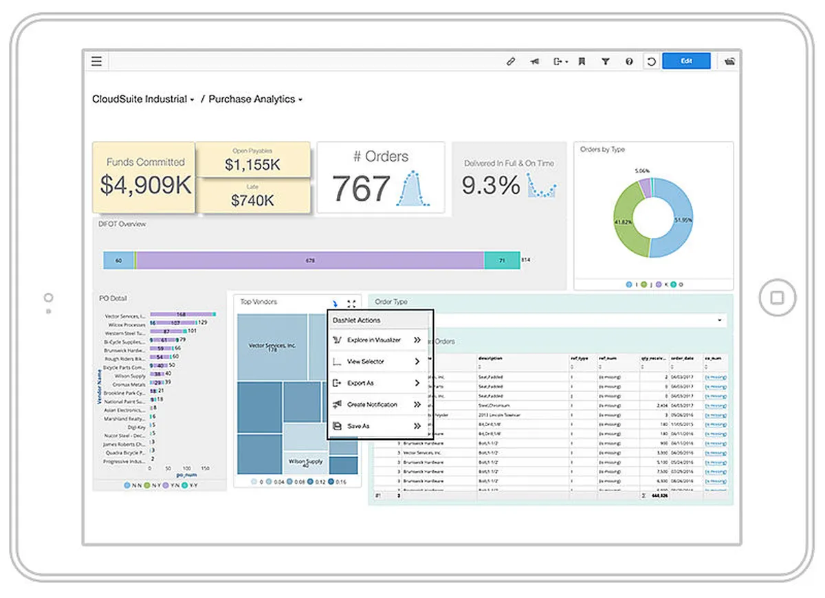
Task: Maximize the Top Vendors dashlet
Action: click(x=351, y=303)
